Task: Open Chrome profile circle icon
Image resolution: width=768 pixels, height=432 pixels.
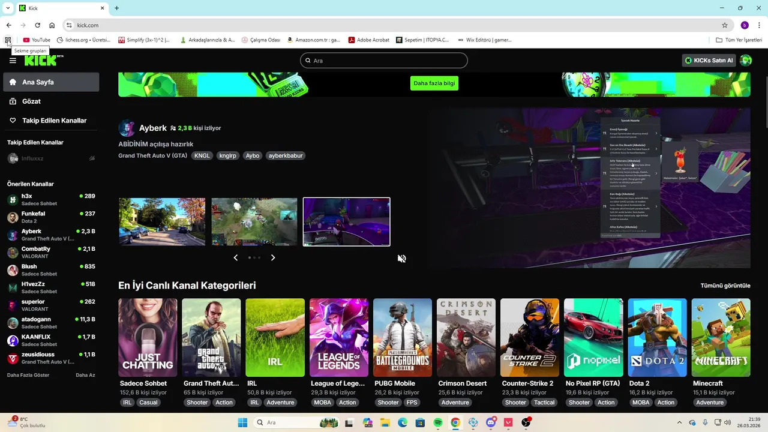Action: click(x=745, y=25)
